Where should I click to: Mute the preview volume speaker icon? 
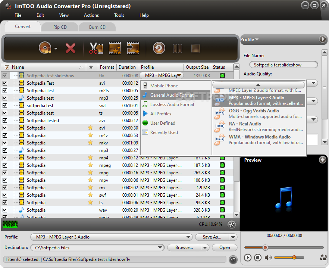[268, 258]
